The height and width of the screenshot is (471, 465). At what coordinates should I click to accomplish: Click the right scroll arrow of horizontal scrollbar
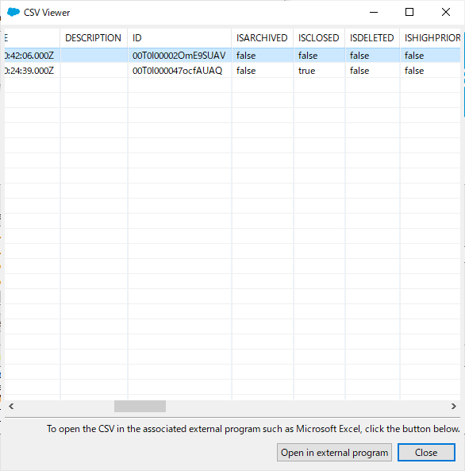(454, 407)
